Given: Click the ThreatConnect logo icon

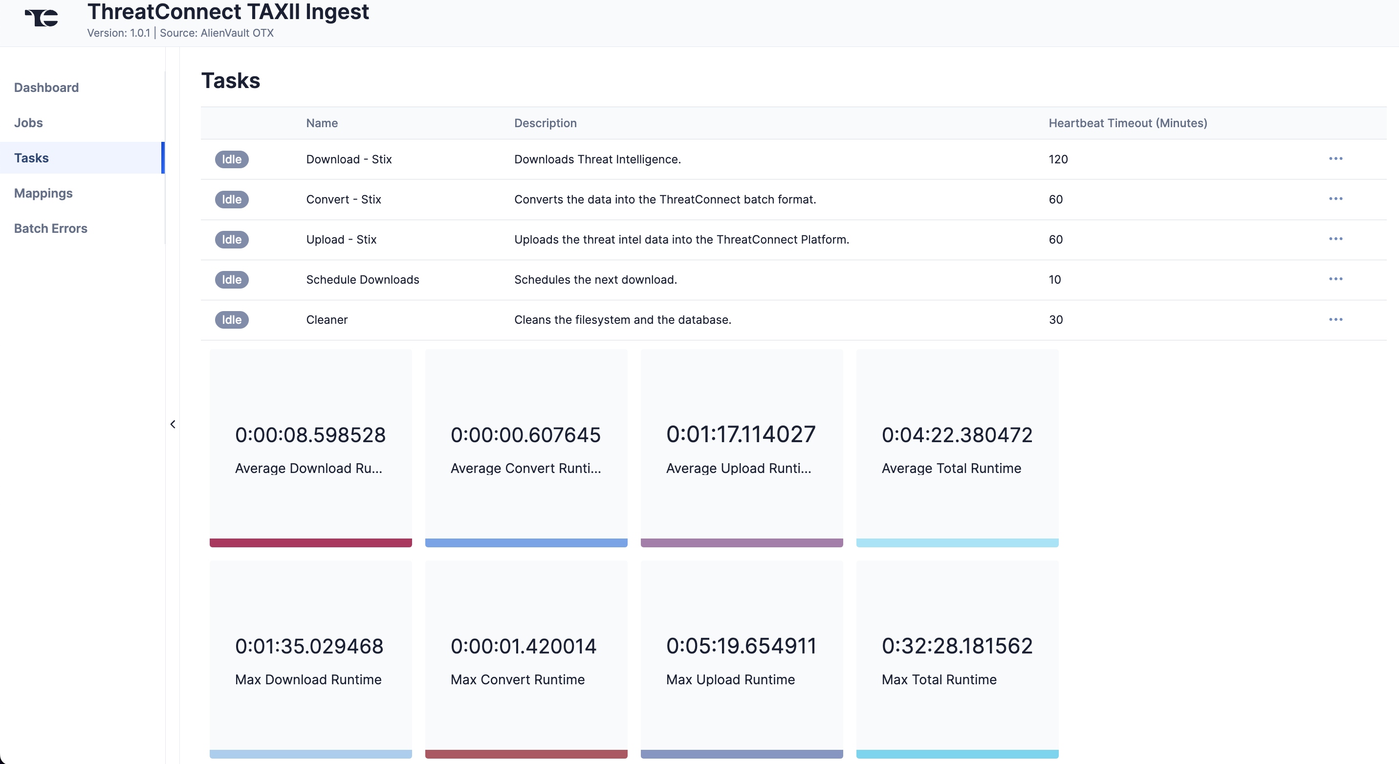Looking at the screenshot, I should coord(42,18).
